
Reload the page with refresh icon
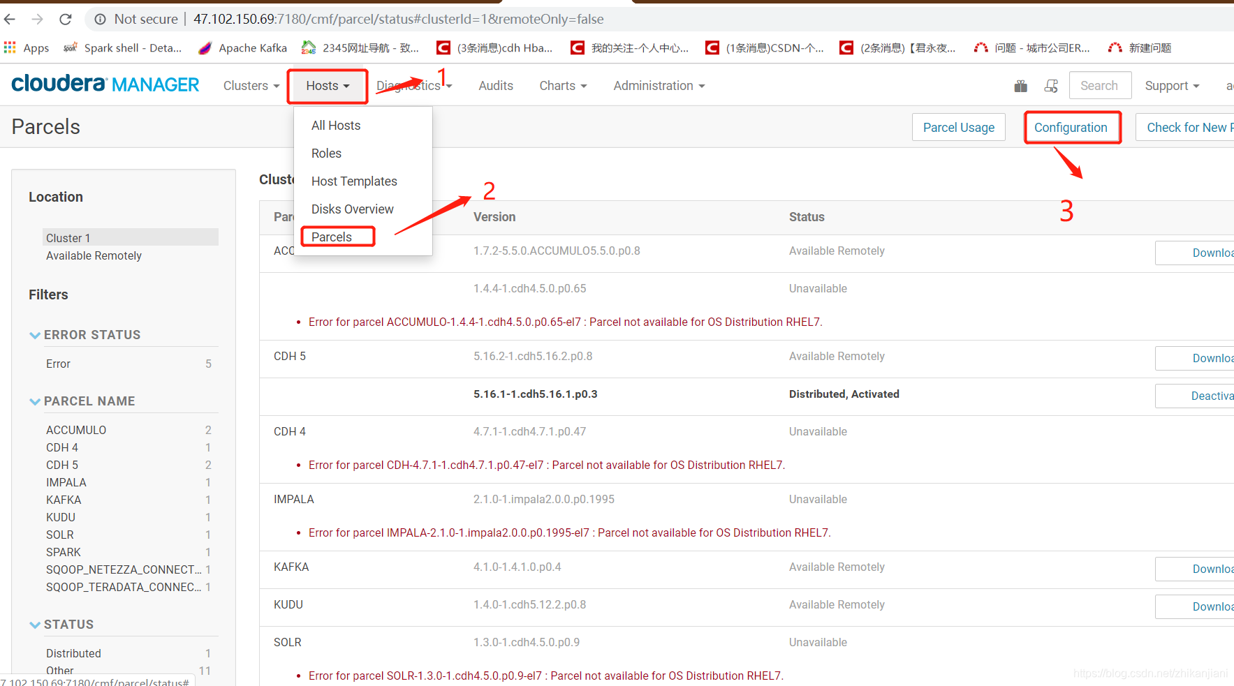coord(66,19)
